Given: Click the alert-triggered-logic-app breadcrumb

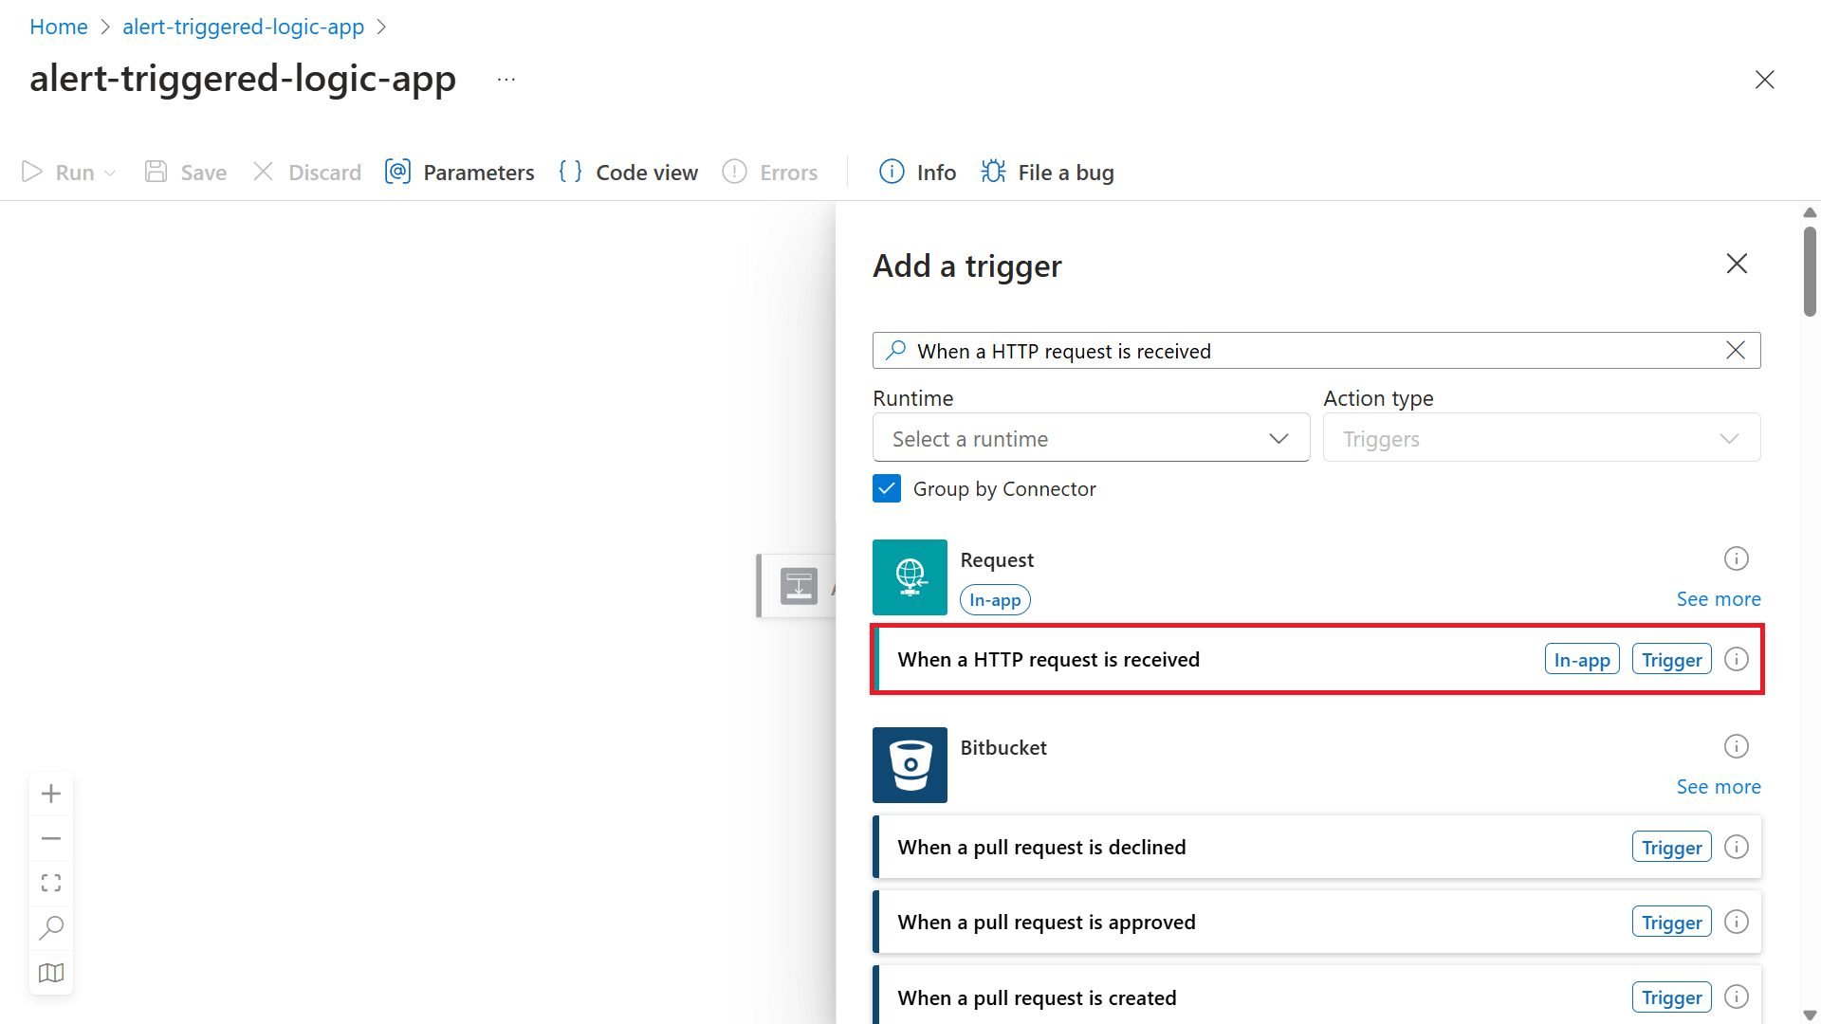Looking at the screenshot, I should click(x=243, y=27).
